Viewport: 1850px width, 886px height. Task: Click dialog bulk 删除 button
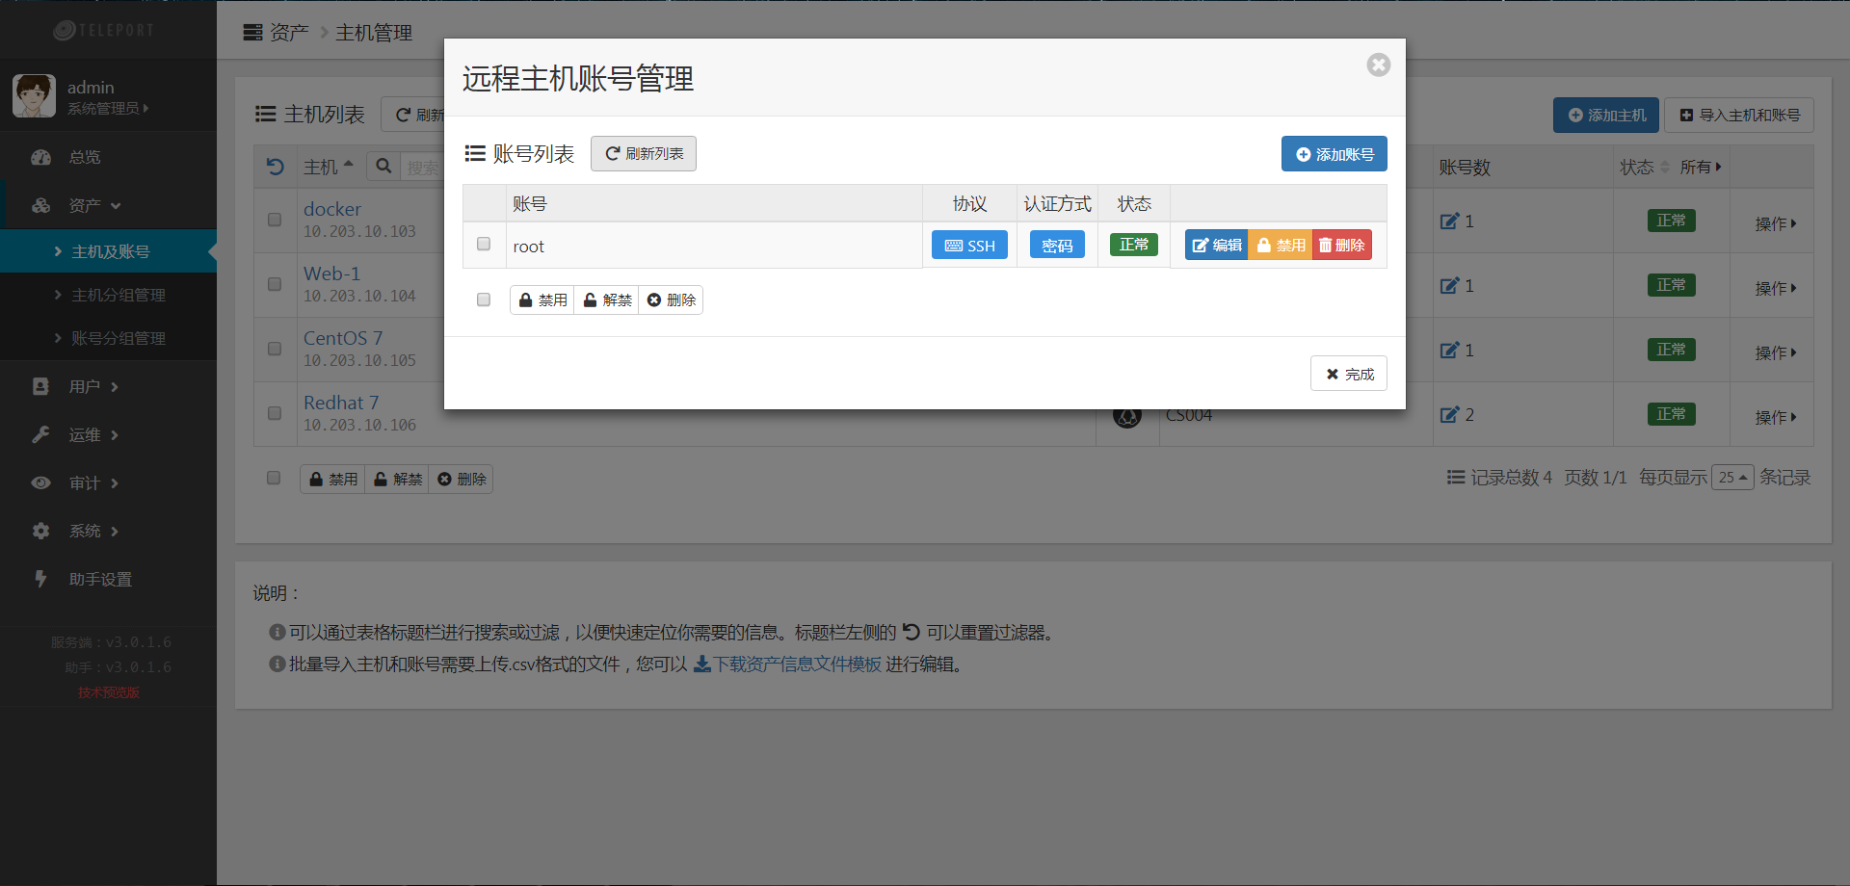671,300
